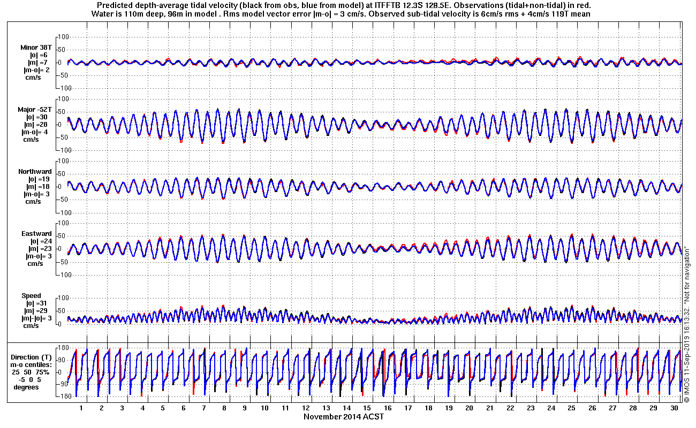Click the '|m| =18' value in Northward panel
Screen dimensions: 696x428
(x=39, y=187)
